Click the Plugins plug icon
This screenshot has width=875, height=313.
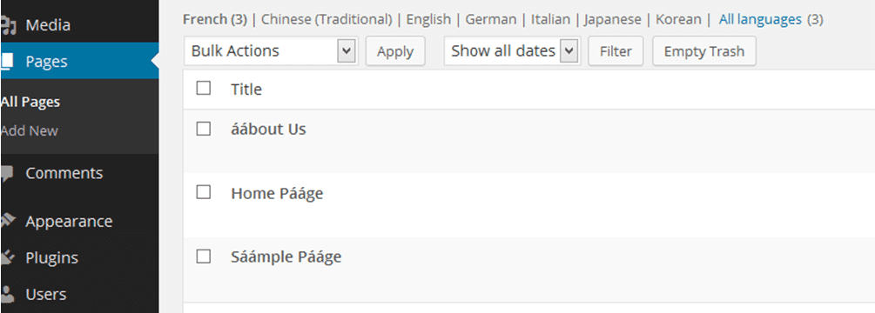point(7,258)
